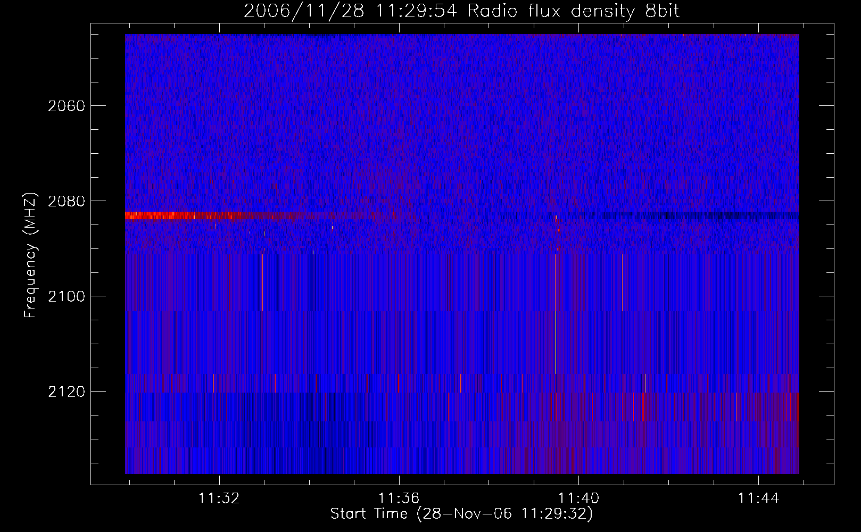
Task: Click the Start Time axis caption
Action: tap(461, 514)
